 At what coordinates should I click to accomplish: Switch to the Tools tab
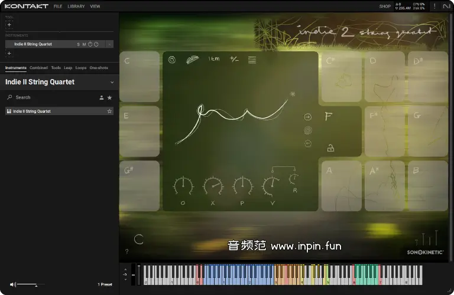click(56, 68)
